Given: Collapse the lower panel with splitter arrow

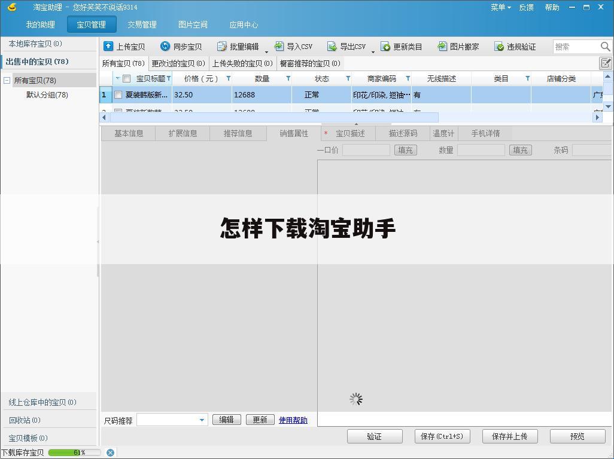Looking at the screenshot, I should click(x=356, y=124).
